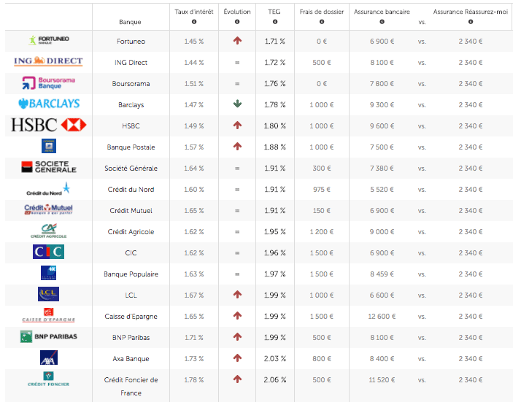Click info icon under Taux d'intérêt
513x402 pixels.
click(194, 22)
